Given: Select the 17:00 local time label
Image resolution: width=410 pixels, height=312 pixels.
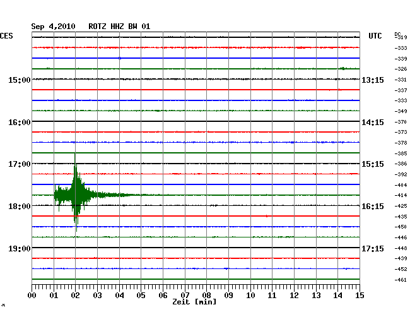Looking at the screenshot, I should pyautogui.click(x=20, y=164).
